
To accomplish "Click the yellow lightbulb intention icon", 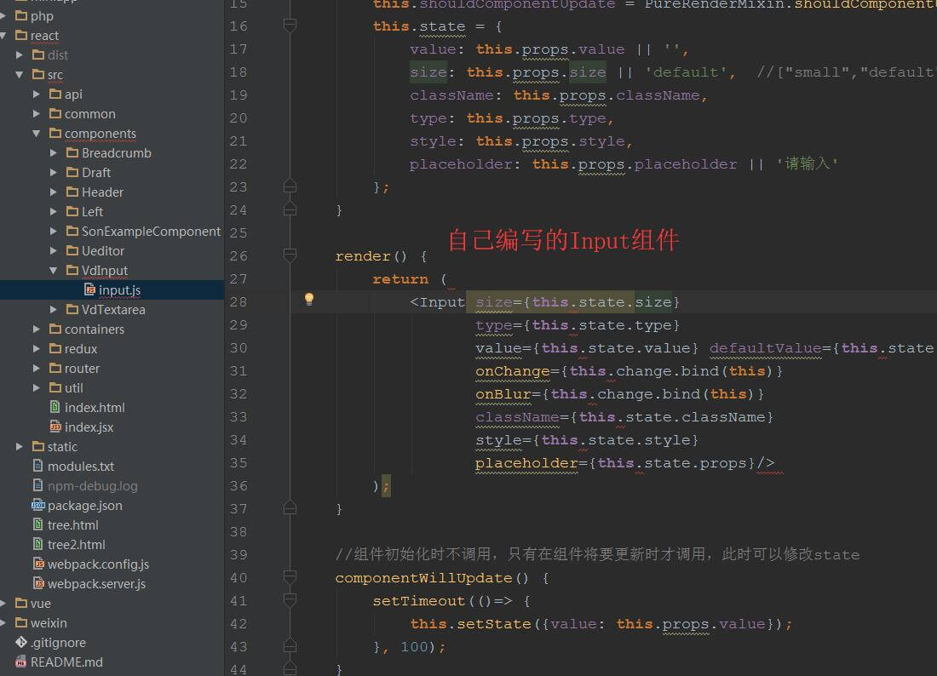I will (309, 299).
